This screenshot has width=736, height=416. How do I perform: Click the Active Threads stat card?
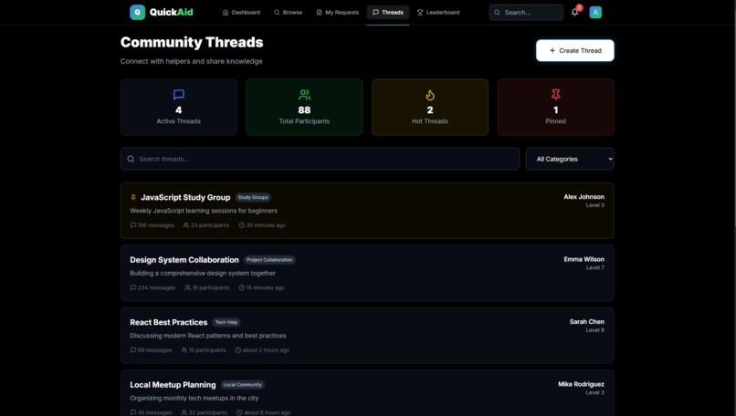(179, 107)
